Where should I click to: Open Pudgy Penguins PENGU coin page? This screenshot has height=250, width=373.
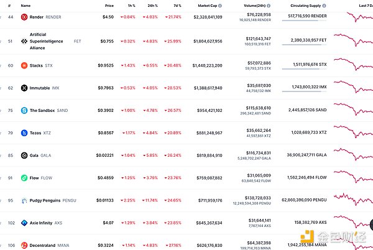pos(48,200)
